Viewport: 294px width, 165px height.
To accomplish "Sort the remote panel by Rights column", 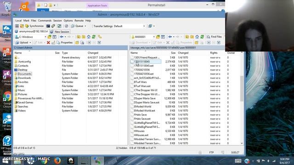I will 214,53.
